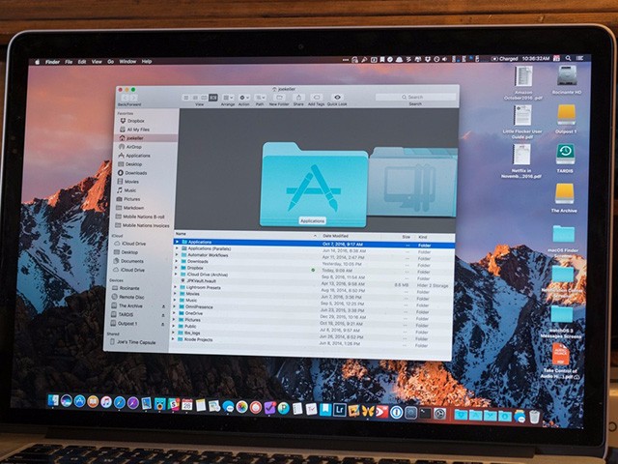Sort the list by Date Modified column
This screenshot has width=618, height=464.
click(x=338, y=235)
